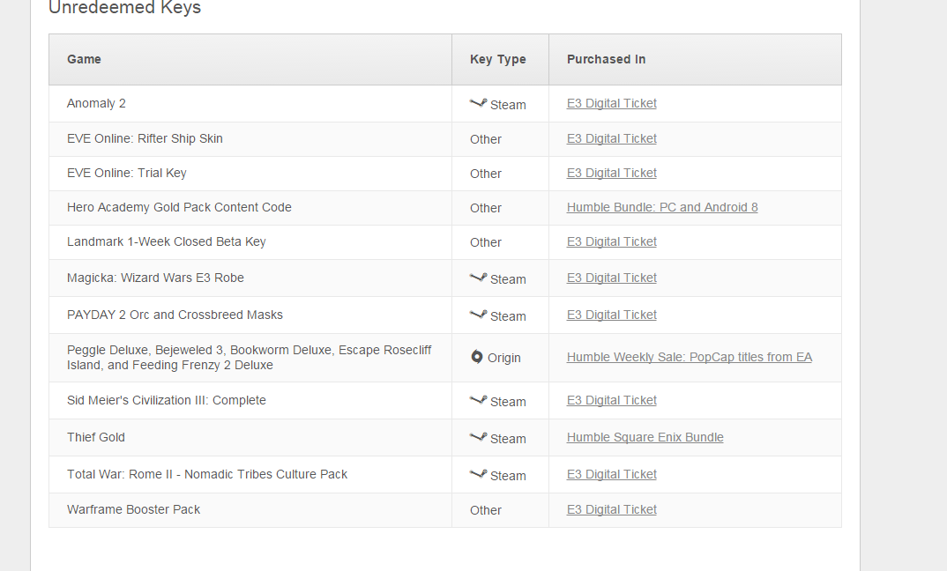Click the Purchased In column header

pyautogui.click(x=607, y=59)
